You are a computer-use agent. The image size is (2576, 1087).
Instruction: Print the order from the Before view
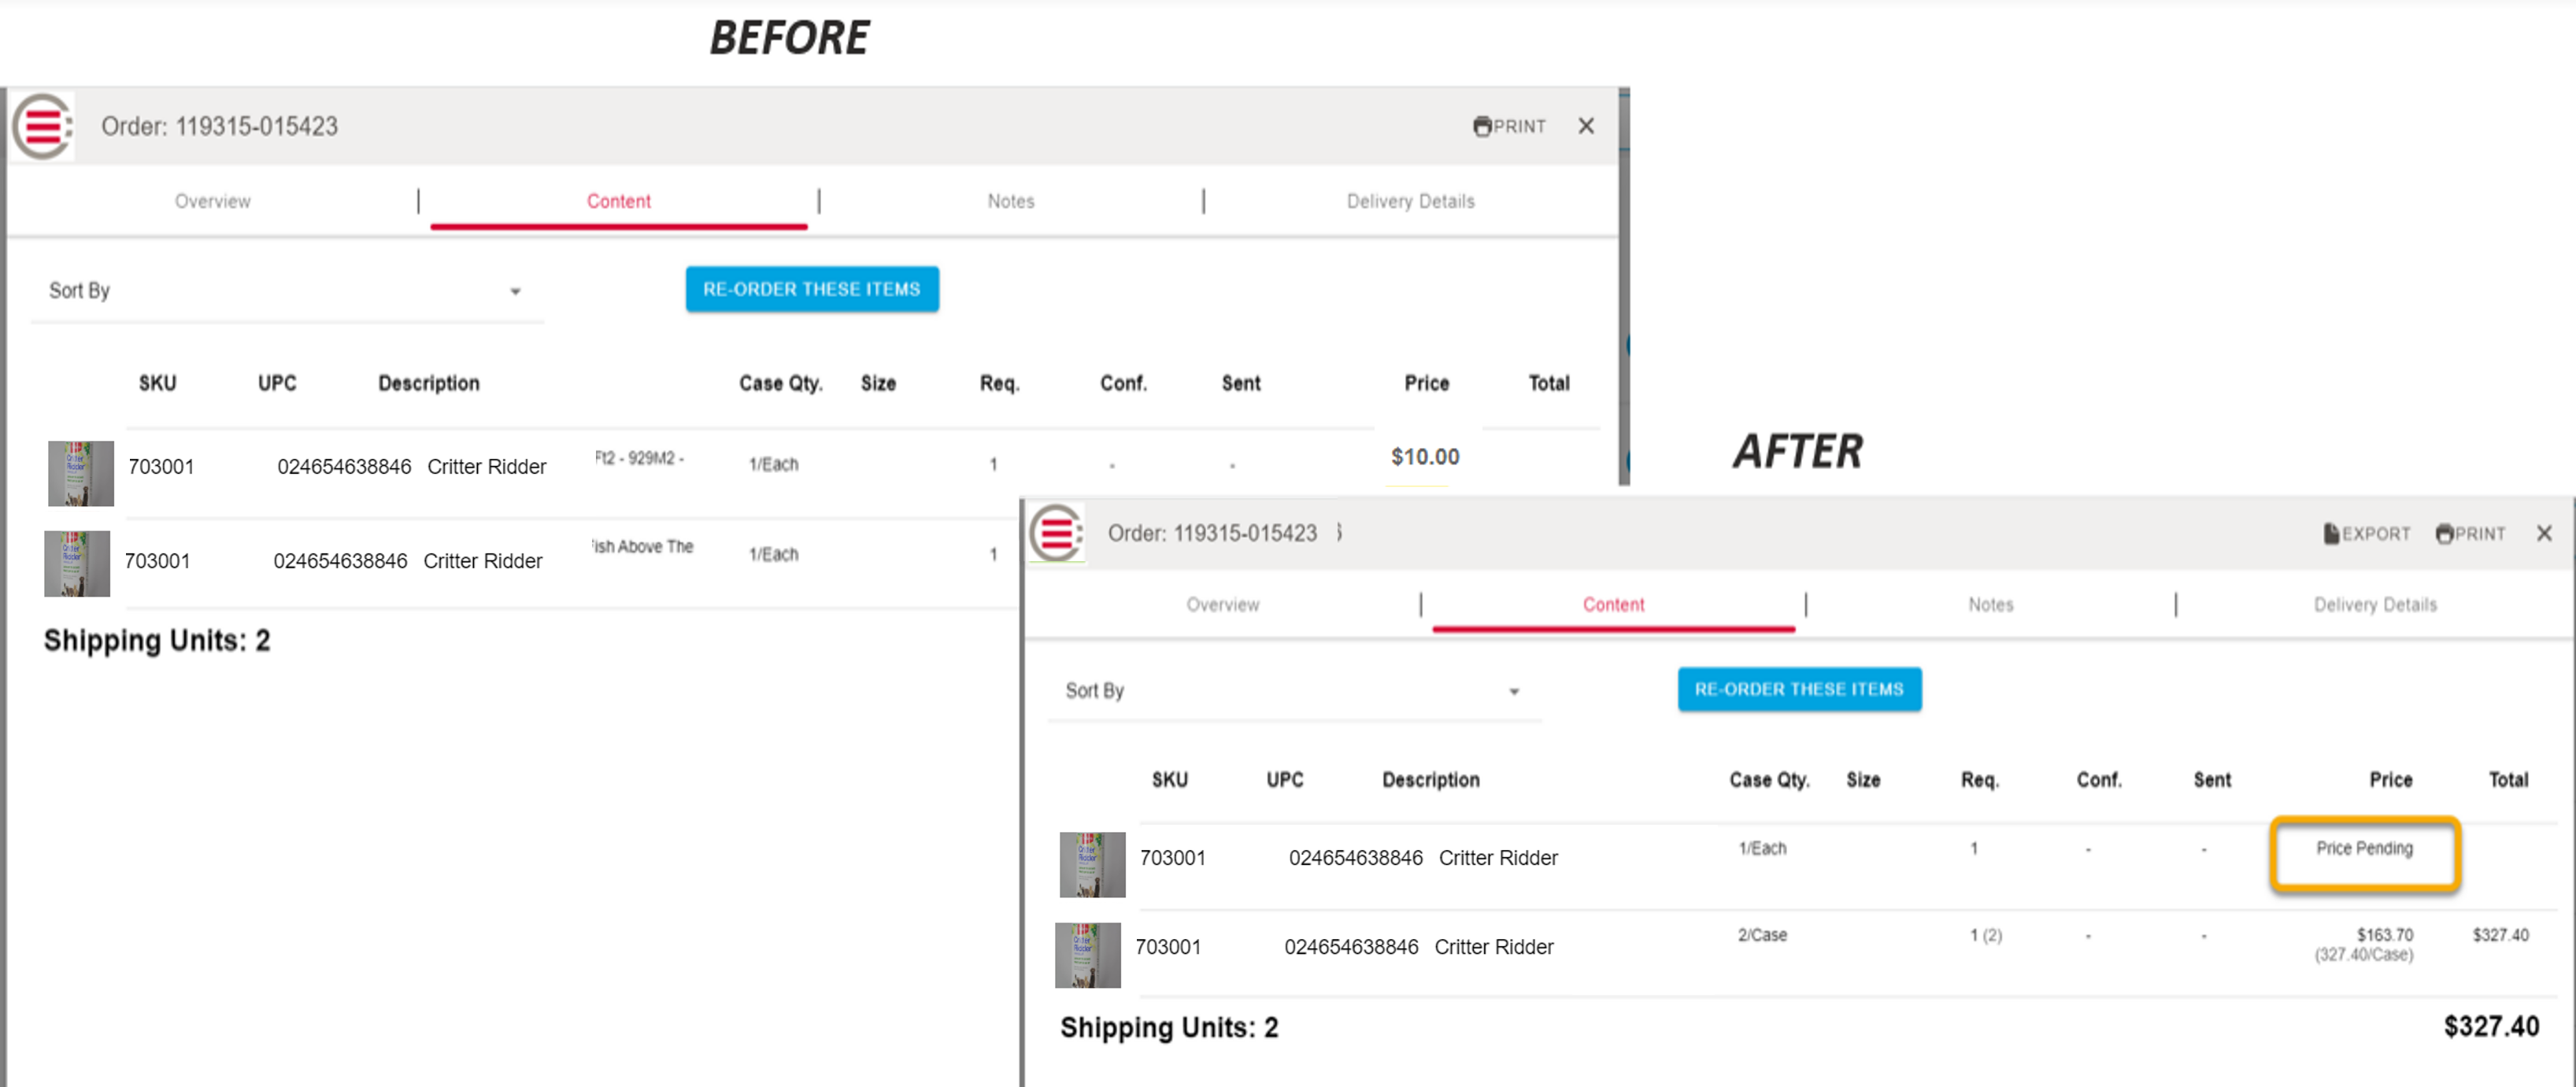pyautogui.click(x=1510, y=126)
